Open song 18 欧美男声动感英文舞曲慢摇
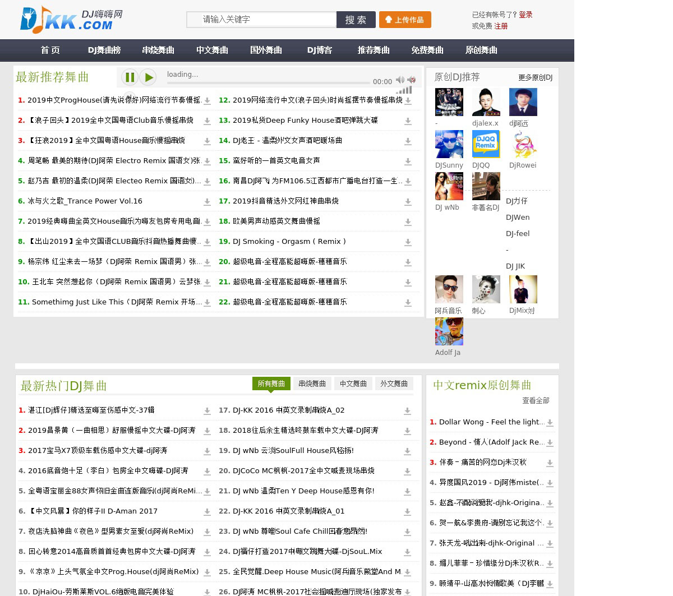This screenshot has height=596, width=673. point(276,221)
